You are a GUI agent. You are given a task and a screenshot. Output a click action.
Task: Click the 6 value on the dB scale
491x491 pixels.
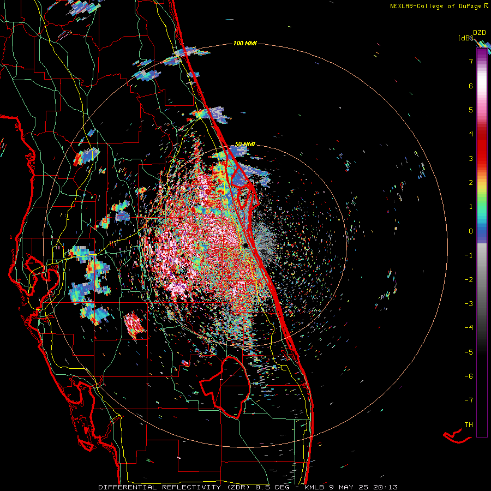471,86
